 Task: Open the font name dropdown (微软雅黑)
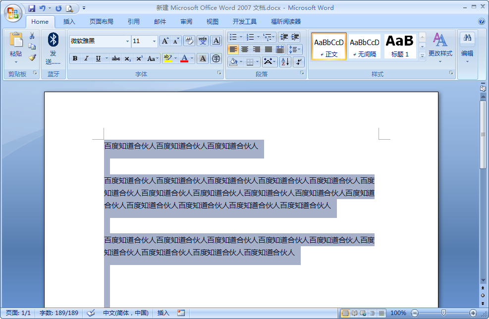127,41
